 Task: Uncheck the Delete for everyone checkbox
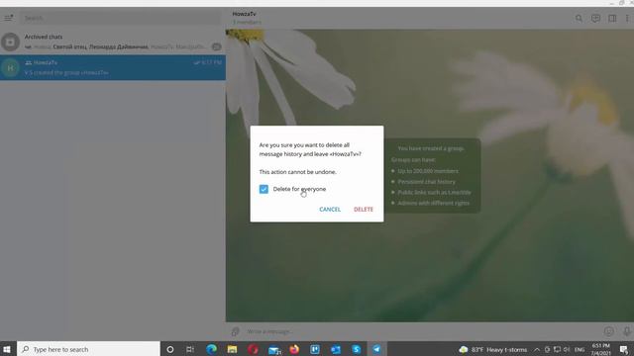(264, 189)
